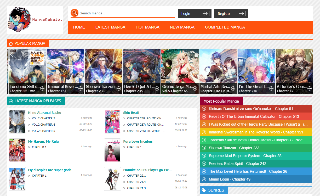Screen dimensions: 320x196
Task: Click the orange search magnifier icon
Action: (75, 13)
